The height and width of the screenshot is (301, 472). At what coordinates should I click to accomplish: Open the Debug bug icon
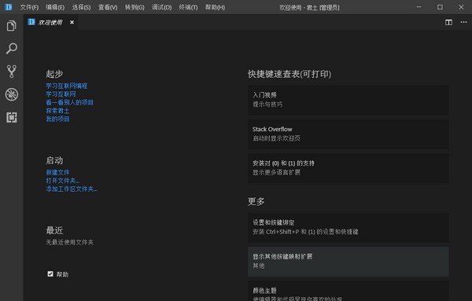[12, 94]
